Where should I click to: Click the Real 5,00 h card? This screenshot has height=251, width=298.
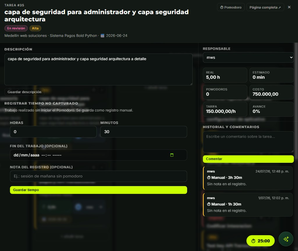(225, 75)
